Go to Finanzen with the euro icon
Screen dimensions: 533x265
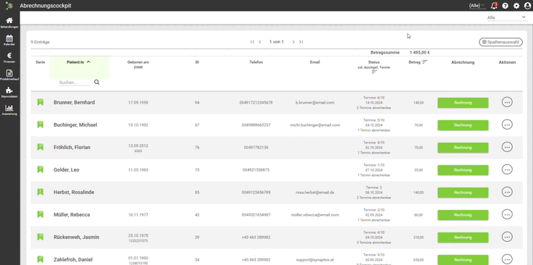point(9,57)
